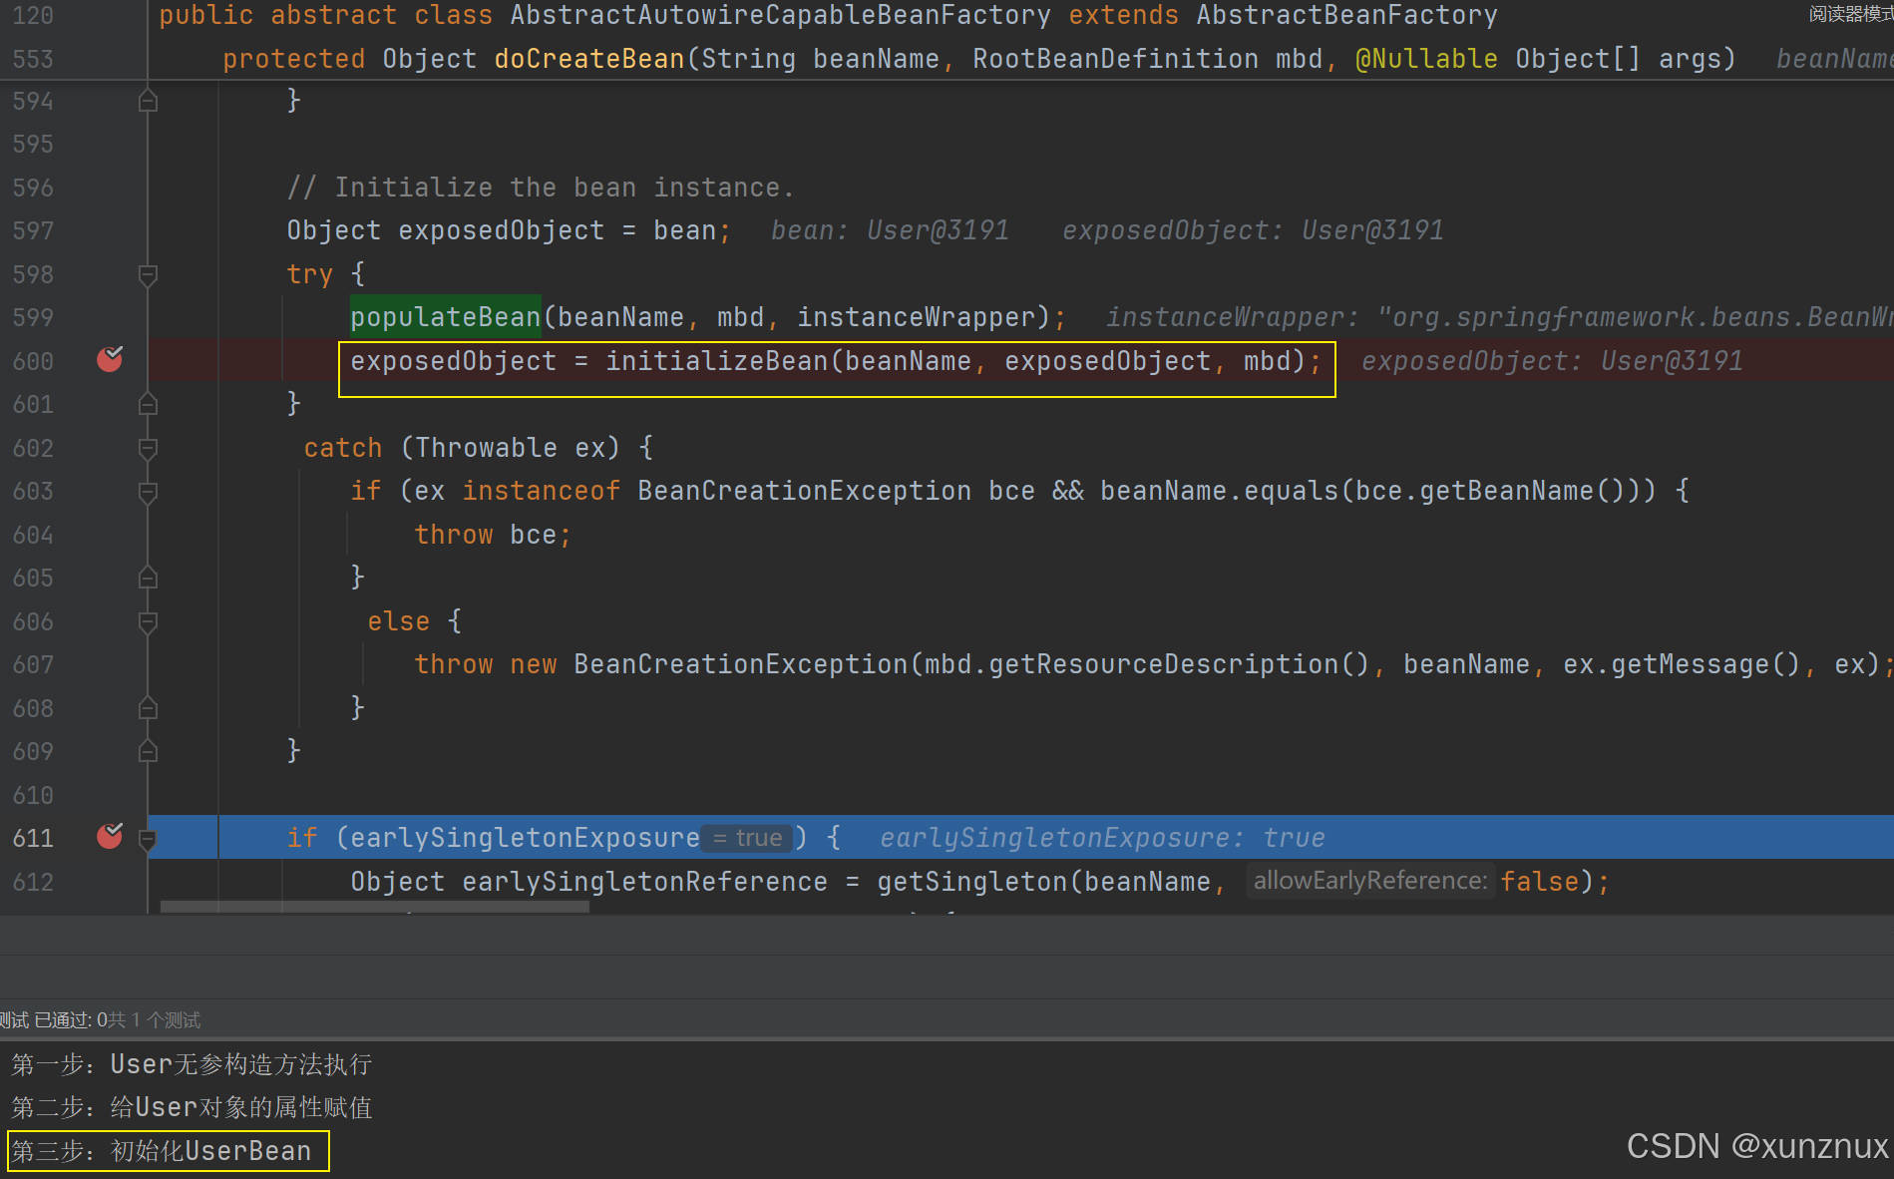Viewport: 1894px width, 1179px height.
Task: Click the exposedObject variable on line 597
Action: [501, 230]
